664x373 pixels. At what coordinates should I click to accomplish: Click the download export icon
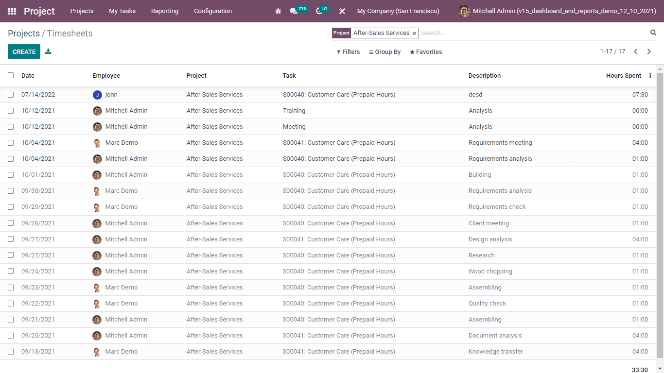[x=48, y=51]
